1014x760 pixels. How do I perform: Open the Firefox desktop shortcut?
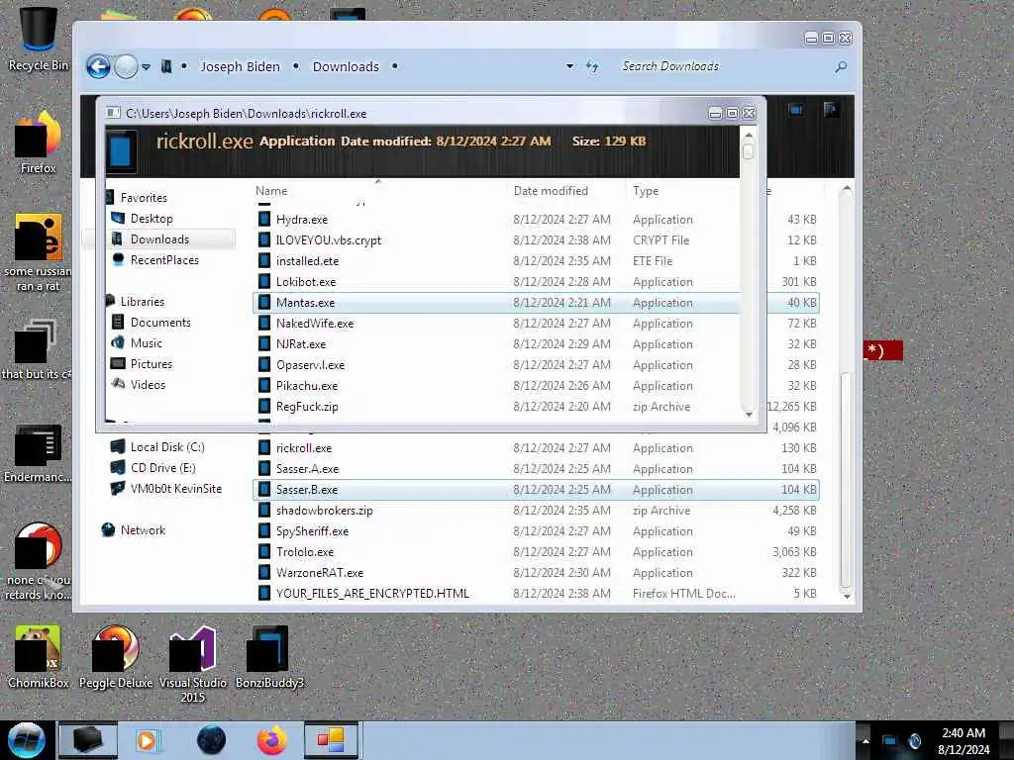pyautogui.click(x=39, y=142)
